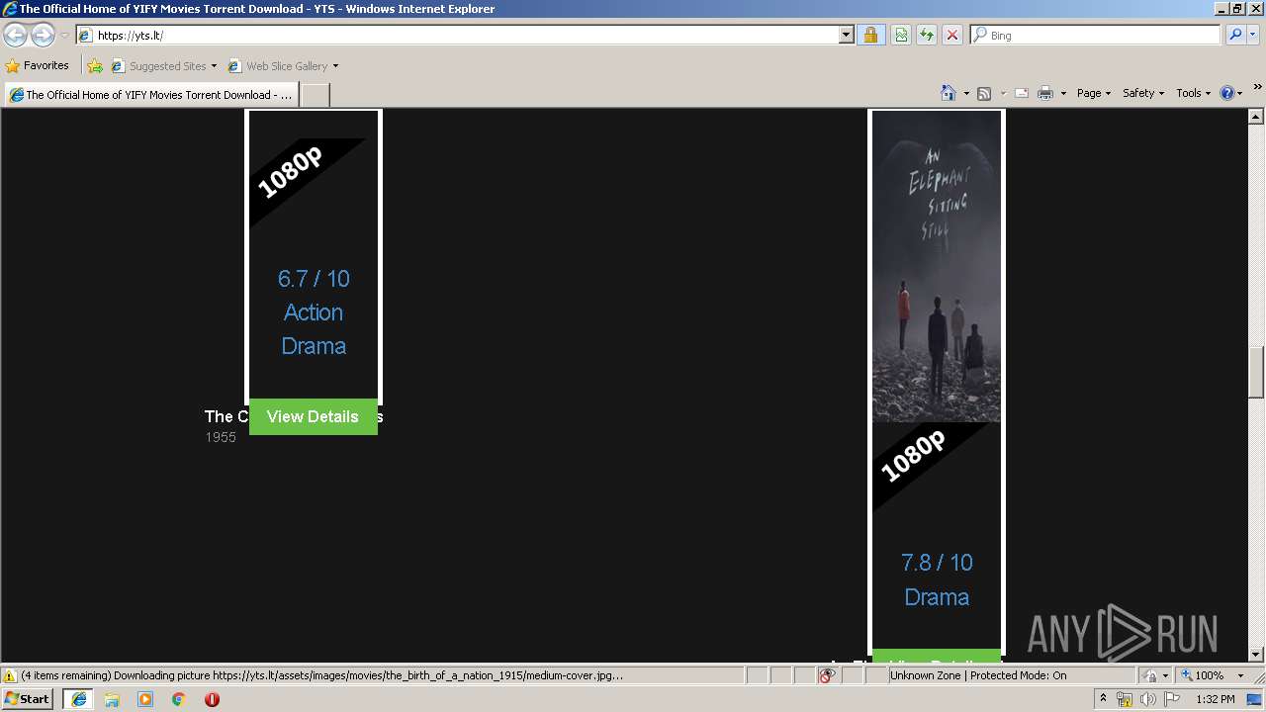Click the Home icon in command bar
This screenshot has height=712, width=1266.
pyautogui.click(x=949, y=93)
